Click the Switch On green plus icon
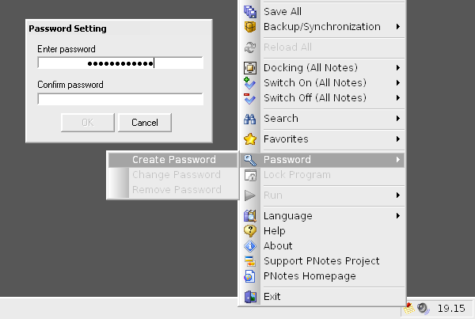The height and width of the screenshot is (319, 475). (250, 83)
